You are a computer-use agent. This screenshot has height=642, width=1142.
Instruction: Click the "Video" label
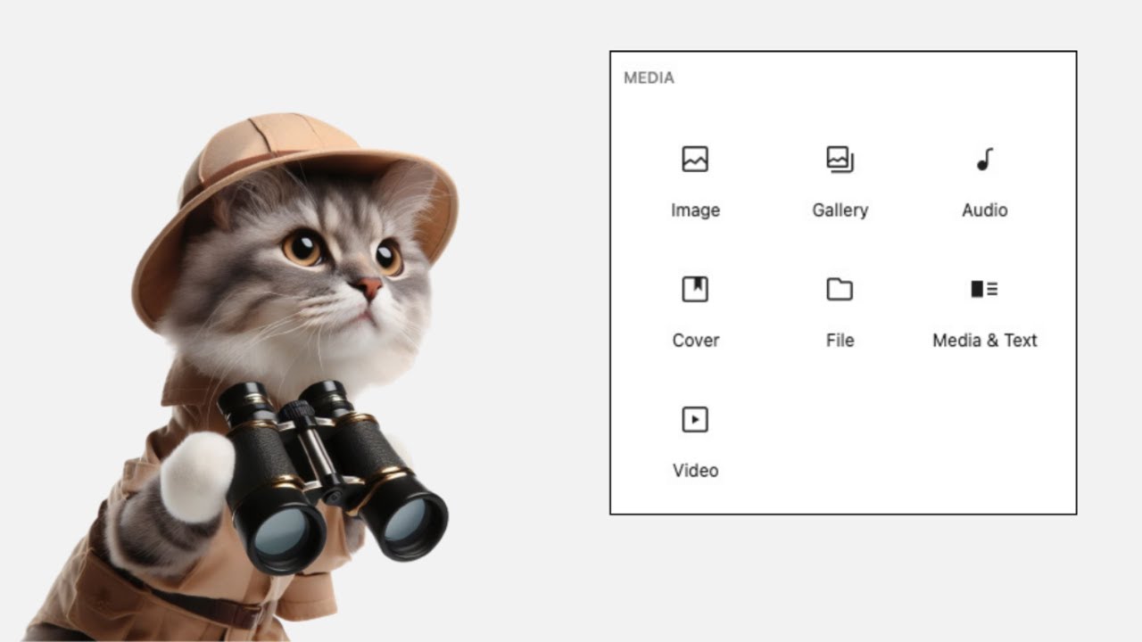[696, 471]
